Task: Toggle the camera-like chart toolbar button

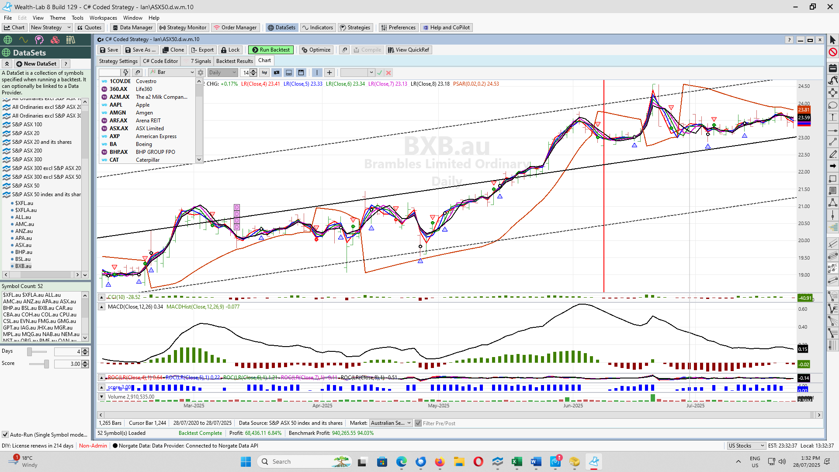Action: [x=277, y=73]
